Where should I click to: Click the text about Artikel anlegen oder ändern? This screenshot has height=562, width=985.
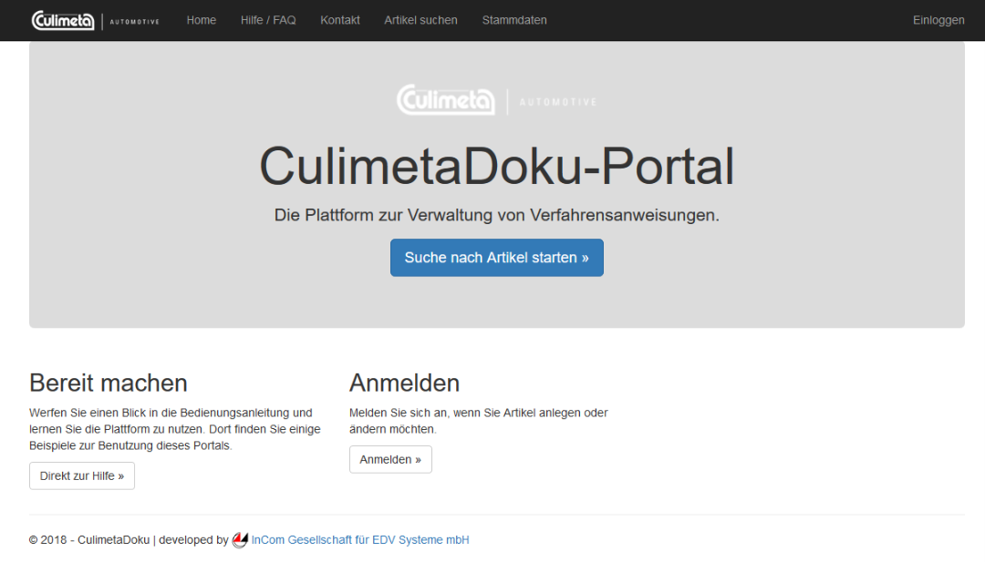click(x=478, y=421)
